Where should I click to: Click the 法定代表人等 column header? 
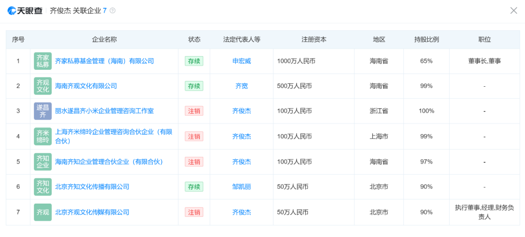coord(242,39)
